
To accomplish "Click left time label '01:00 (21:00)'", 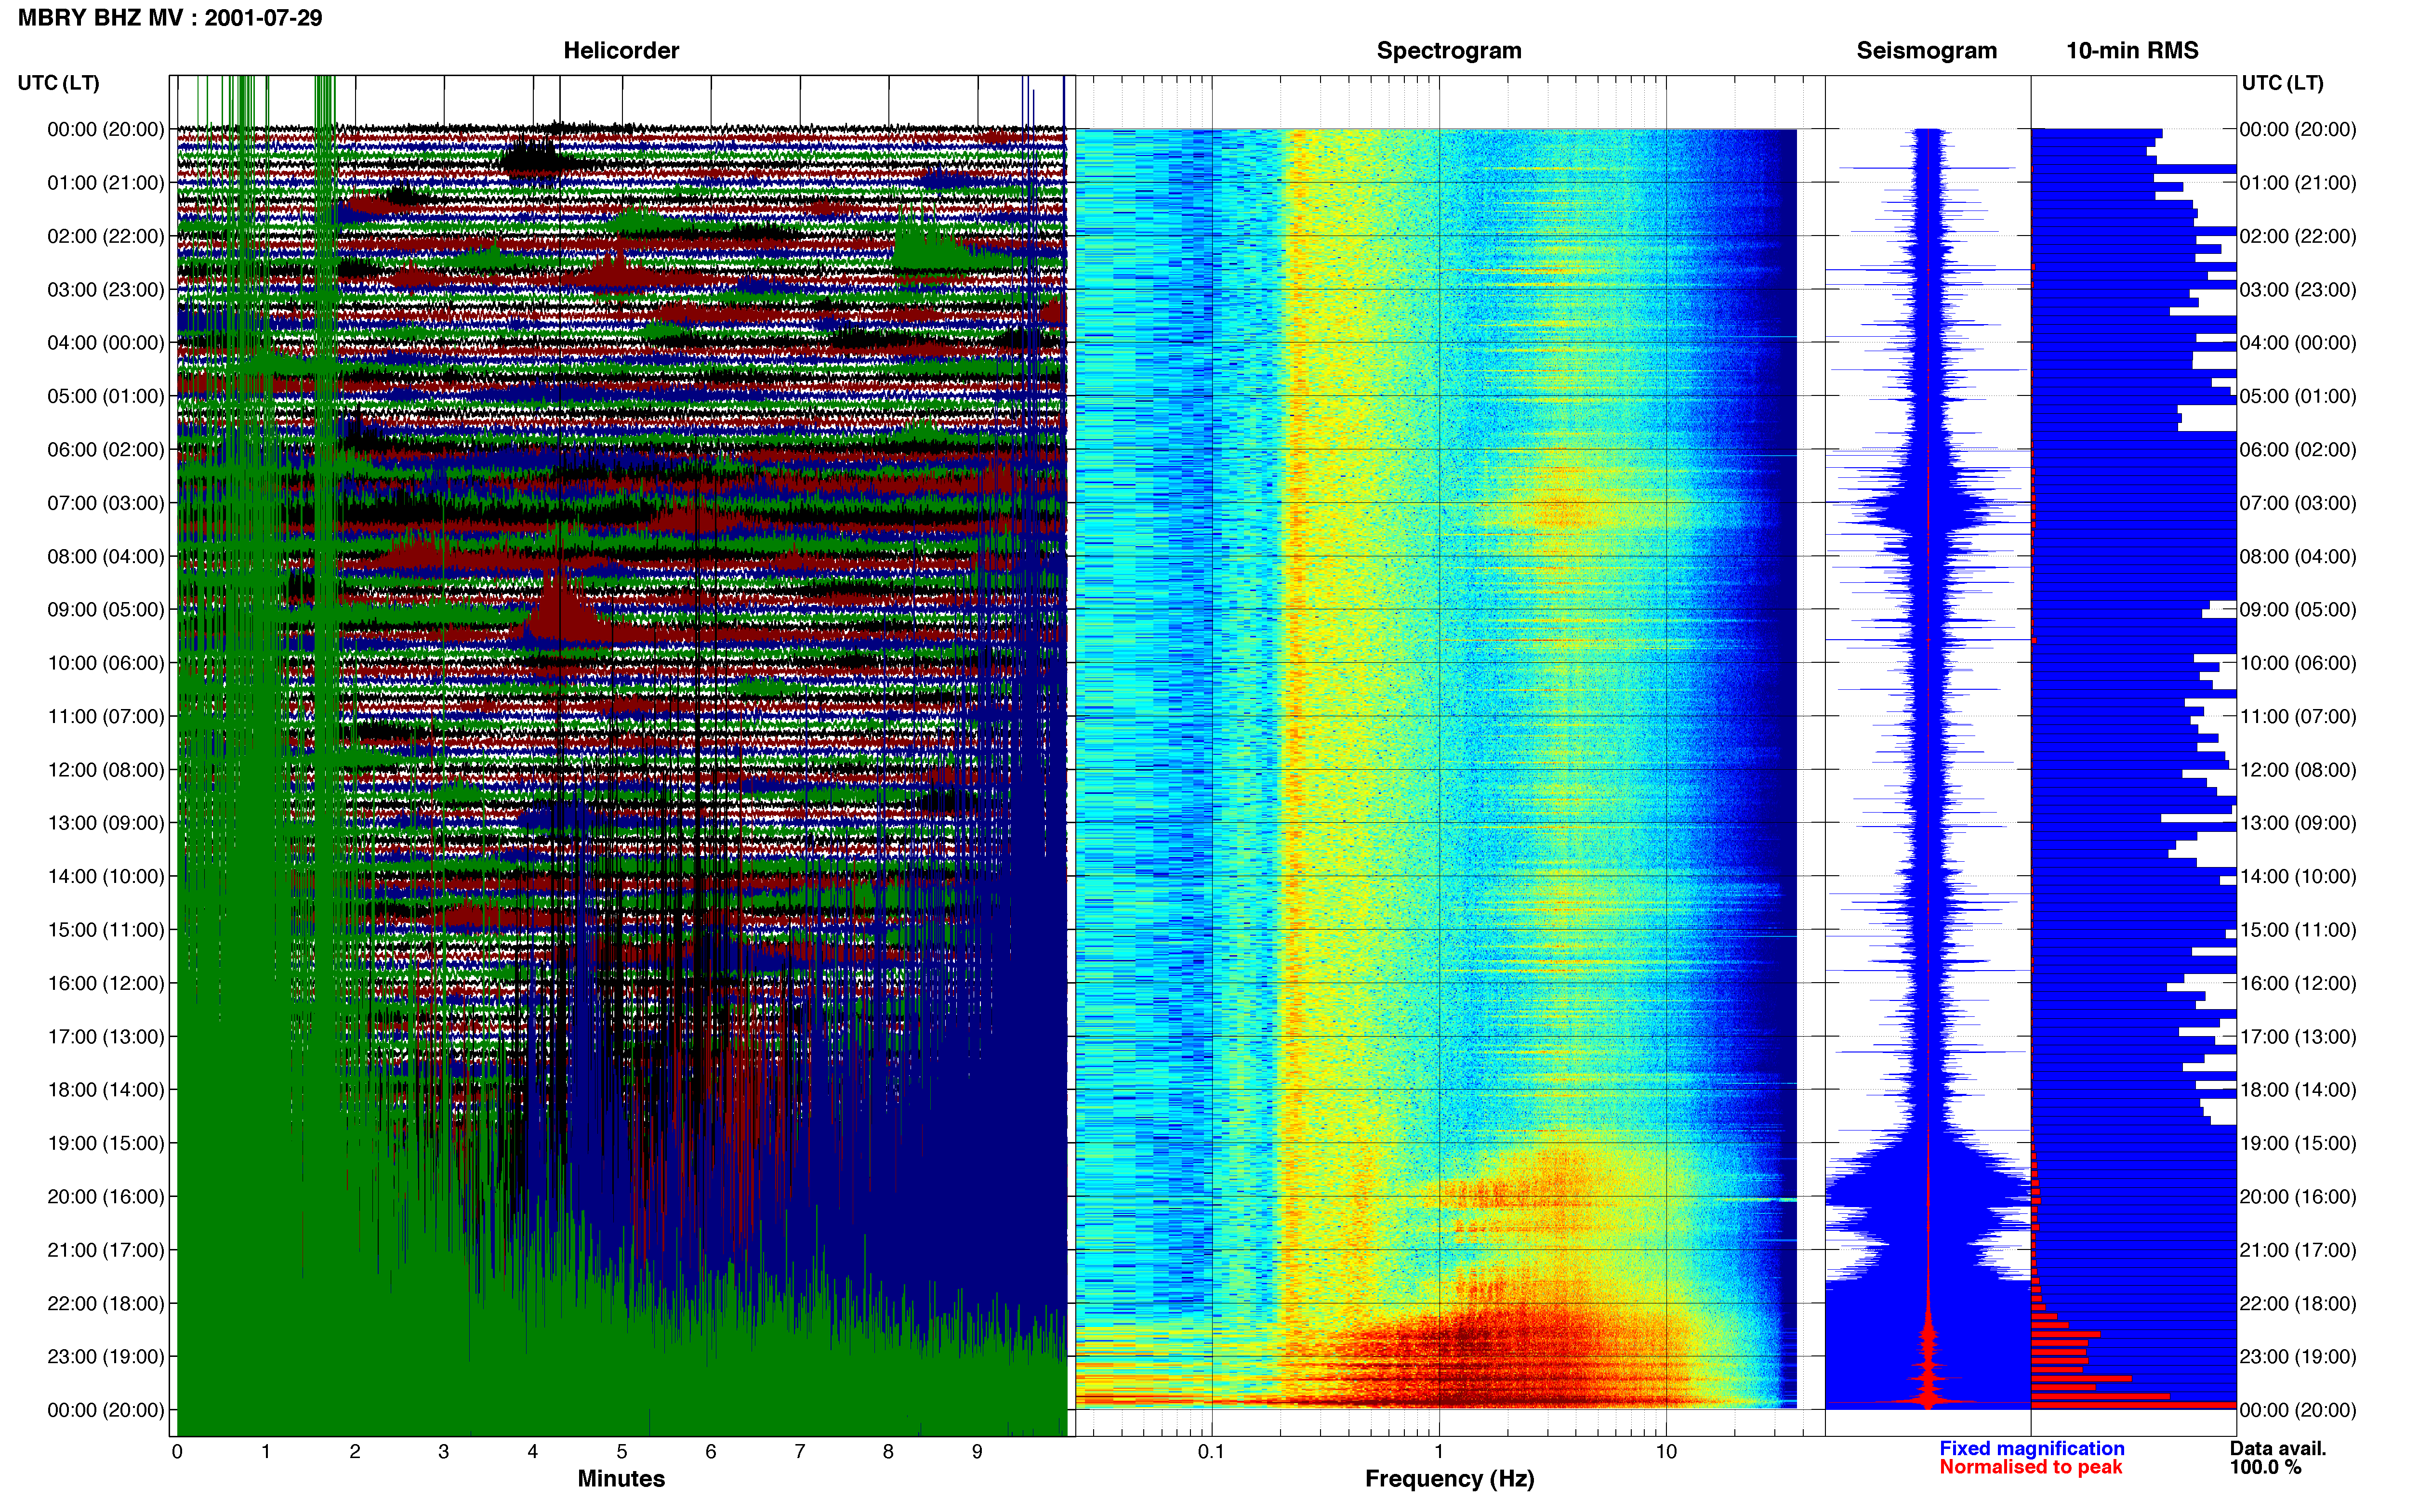I will 106,183.
